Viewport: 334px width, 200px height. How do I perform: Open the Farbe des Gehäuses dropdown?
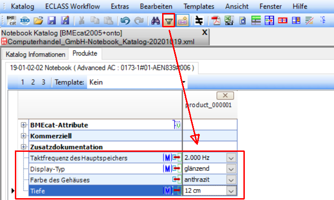(231, 180)
